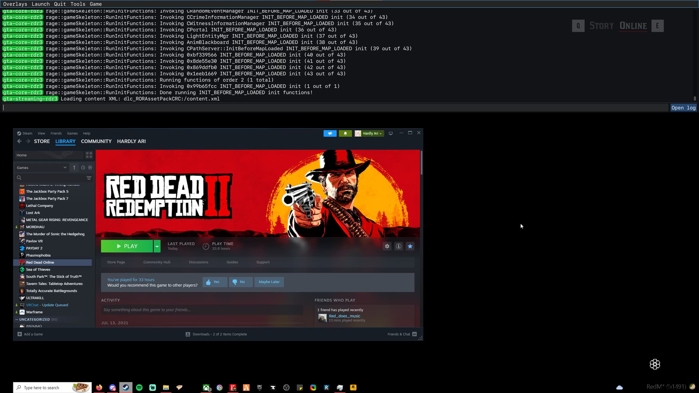Open the Launch menu in console bar
This screenshot has width=699, height=393.
[x=40, y=4]
